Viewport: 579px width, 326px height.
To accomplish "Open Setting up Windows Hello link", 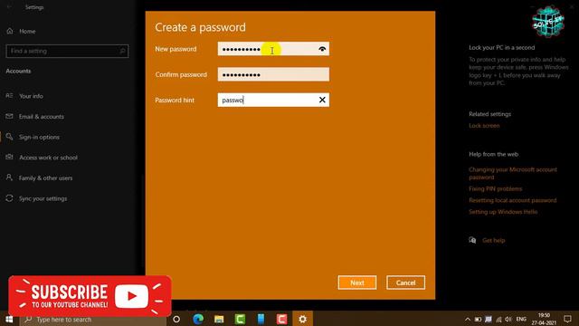I will 503,212.
